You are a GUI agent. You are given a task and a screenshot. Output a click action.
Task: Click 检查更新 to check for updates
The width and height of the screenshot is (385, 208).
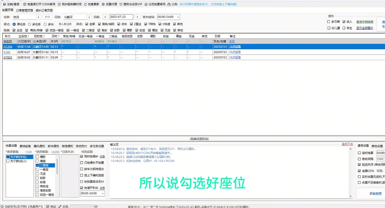(x=86, y=4)
